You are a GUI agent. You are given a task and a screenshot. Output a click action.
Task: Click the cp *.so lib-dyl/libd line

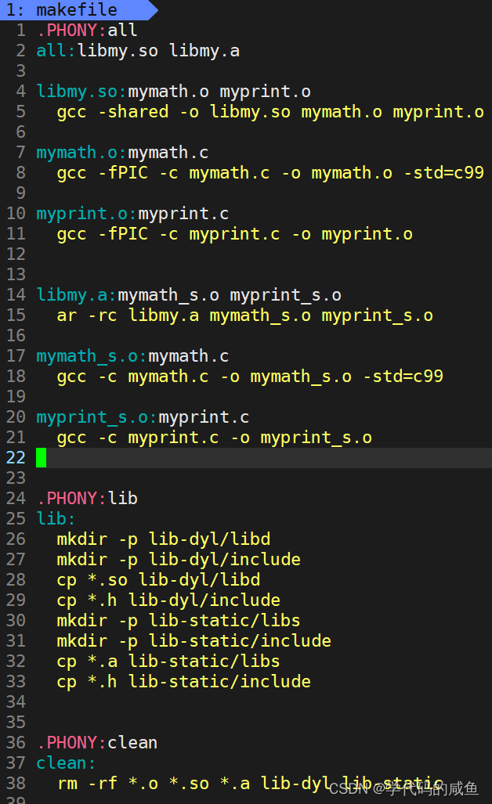158,580
